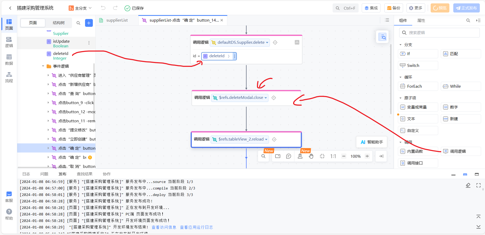Image resolution: width=485 pixels, height=235 pixels.
Task: Click the canvas toolbar search magnifier
Action: 263,156
